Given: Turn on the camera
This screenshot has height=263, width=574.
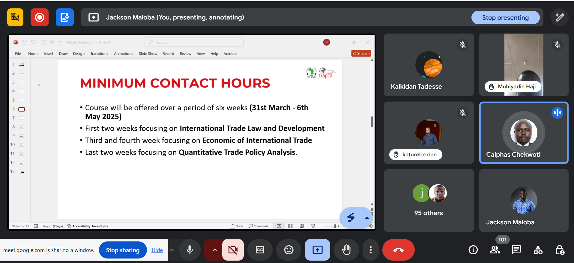Looking at the screenshot, I should (x=233, y=250).
